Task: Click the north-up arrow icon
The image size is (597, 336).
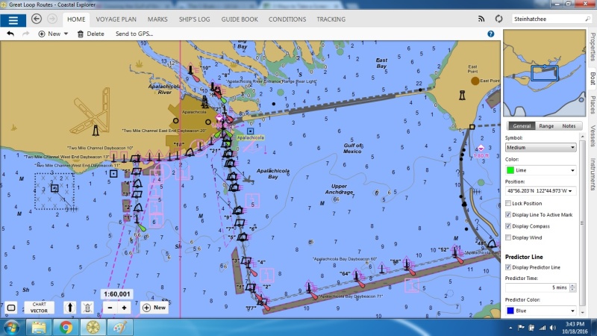Action: tap(69, 308)
